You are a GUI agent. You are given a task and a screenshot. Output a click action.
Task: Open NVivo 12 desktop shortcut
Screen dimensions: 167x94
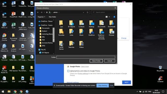tap(4, 25)
